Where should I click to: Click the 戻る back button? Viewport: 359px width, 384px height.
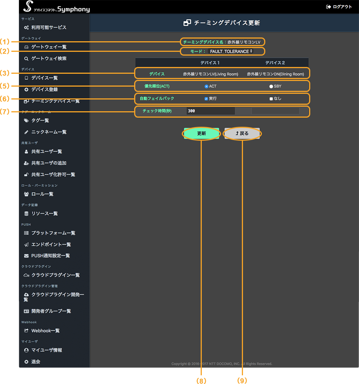pyautogui.click(x=242, y=134)
